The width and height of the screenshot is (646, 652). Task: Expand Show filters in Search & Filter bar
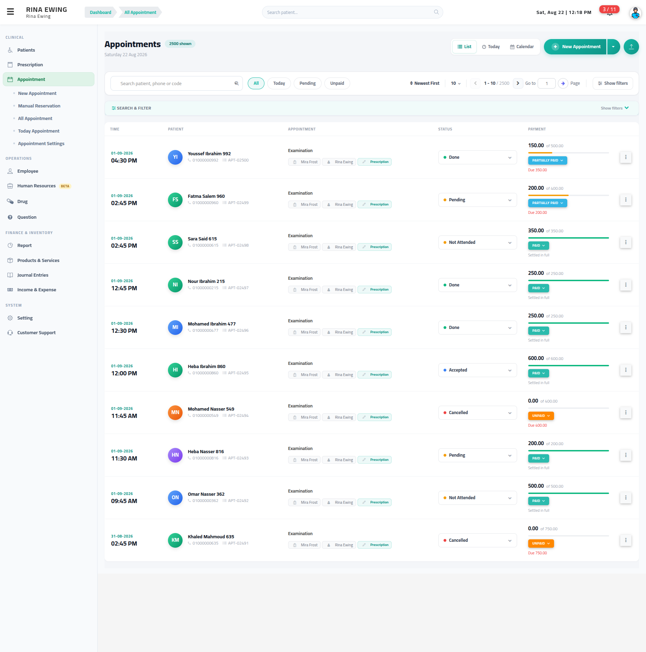click(x=615, y=108)
